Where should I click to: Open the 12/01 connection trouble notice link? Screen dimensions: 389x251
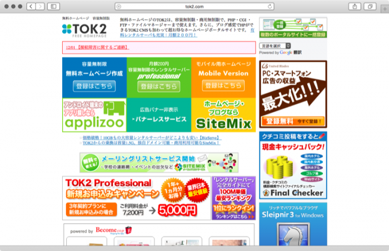tap(97, 47)
